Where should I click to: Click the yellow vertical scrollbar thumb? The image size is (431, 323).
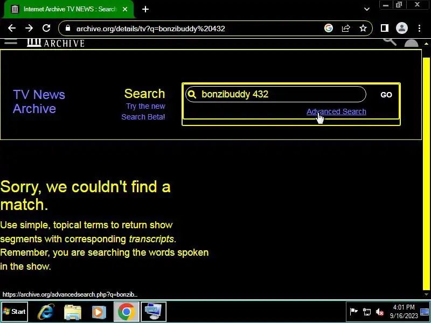pos(426,173)
